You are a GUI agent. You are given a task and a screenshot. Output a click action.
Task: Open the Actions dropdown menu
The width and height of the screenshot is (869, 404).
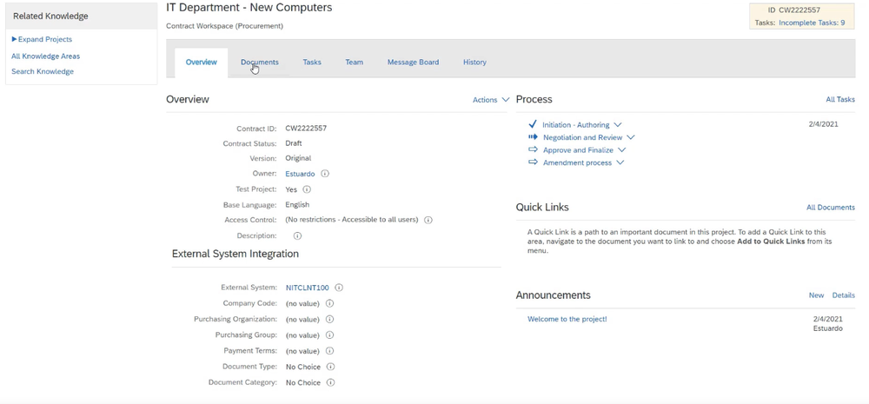point(490,100)
